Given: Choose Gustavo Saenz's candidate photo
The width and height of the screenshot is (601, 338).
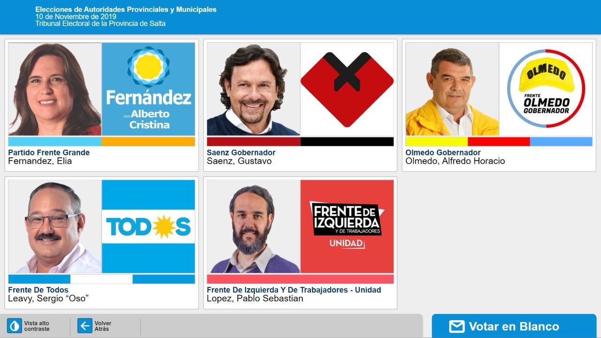Looking at the screenshot, I should pyautogui.click(x=254, y=89).
